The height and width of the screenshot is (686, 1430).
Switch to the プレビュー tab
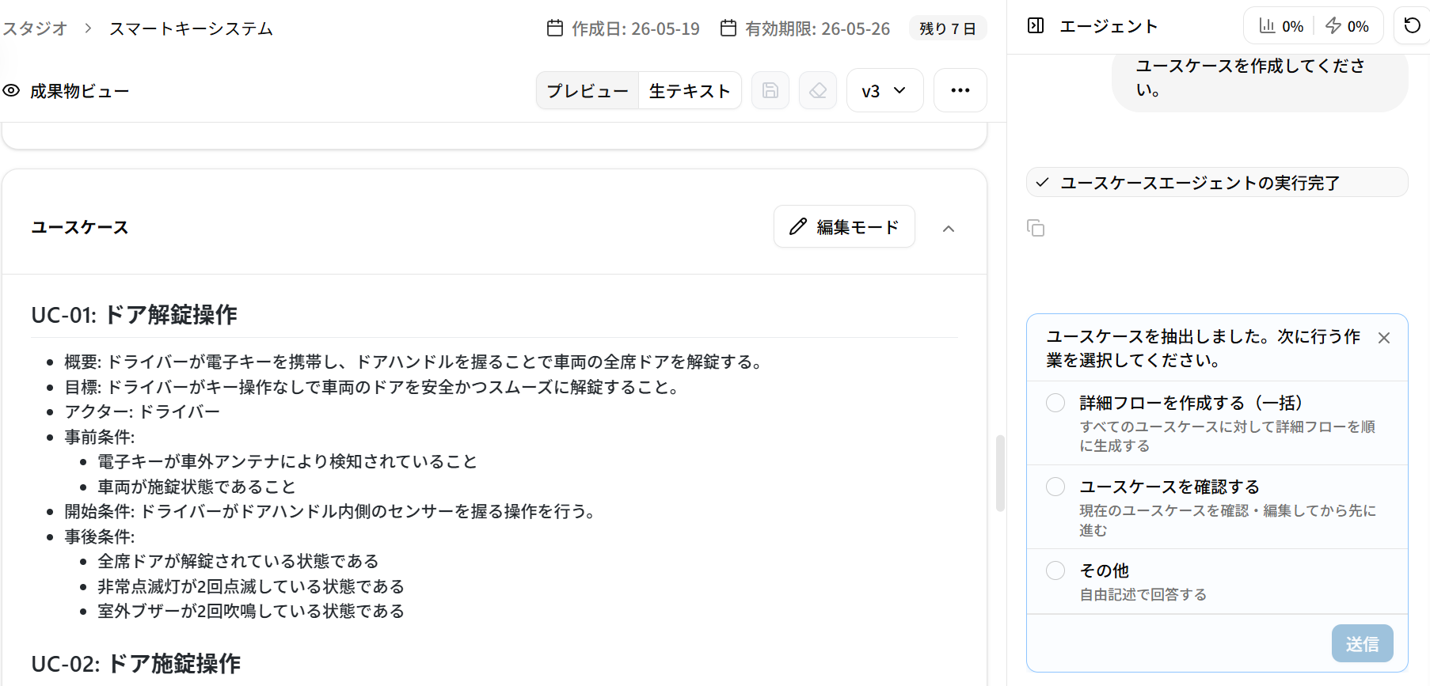point(588,90)
